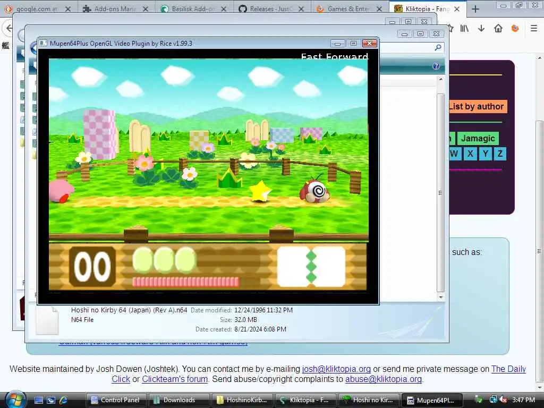
Task: Open the browser hamburger menu
Action: click(534, 29)
